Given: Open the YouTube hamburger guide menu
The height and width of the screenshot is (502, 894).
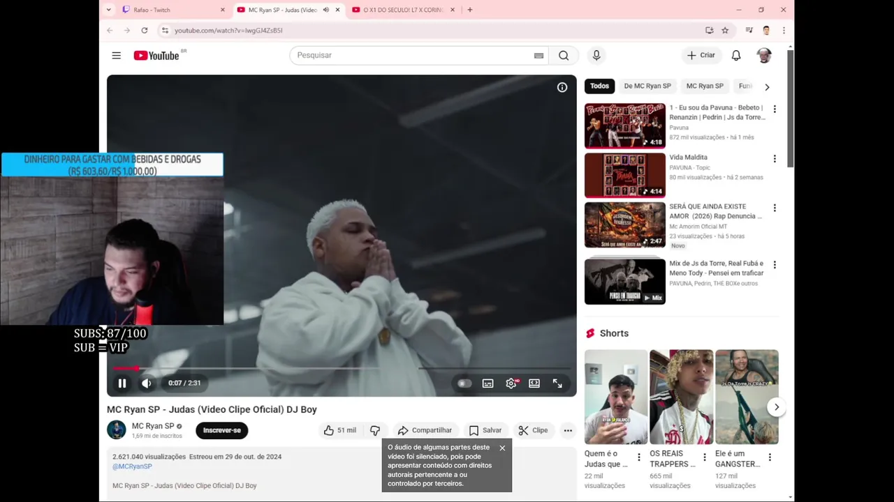Looking at the screenshot, I should (117, 55).
